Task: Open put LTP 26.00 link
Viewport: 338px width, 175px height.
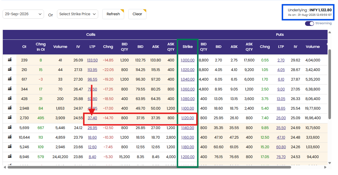Action: tap(281, 118)
